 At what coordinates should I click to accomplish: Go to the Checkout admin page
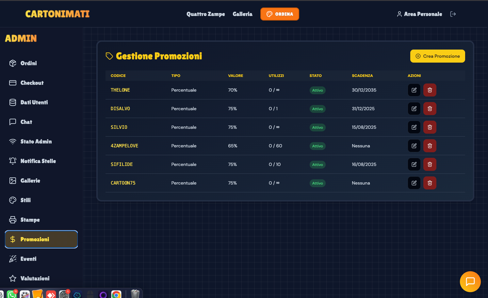(41, 83)
